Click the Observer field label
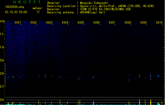165x105 pixels. coord(53,3)
